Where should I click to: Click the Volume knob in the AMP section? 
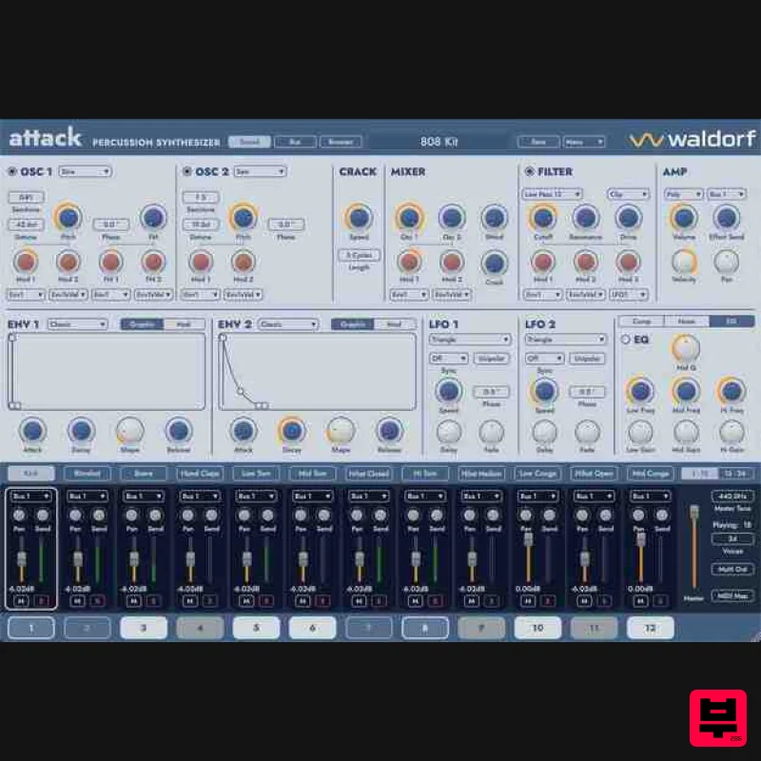[x=682, y=217]
